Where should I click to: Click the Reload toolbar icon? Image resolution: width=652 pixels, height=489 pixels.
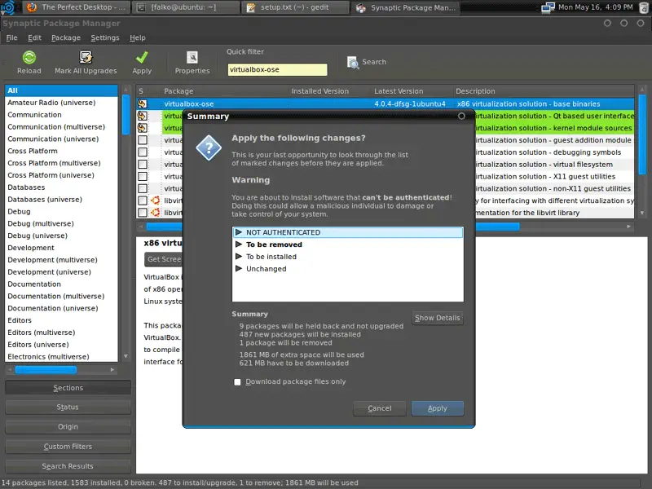tap(29, 57)
